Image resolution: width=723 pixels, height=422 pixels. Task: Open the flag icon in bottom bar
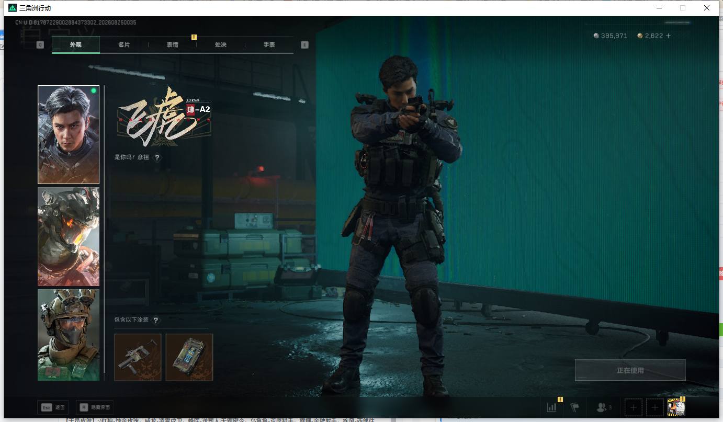[x=575, y=407]
